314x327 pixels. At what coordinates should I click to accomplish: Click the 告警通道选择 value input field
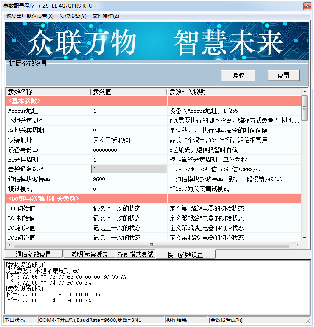[129, 169]
